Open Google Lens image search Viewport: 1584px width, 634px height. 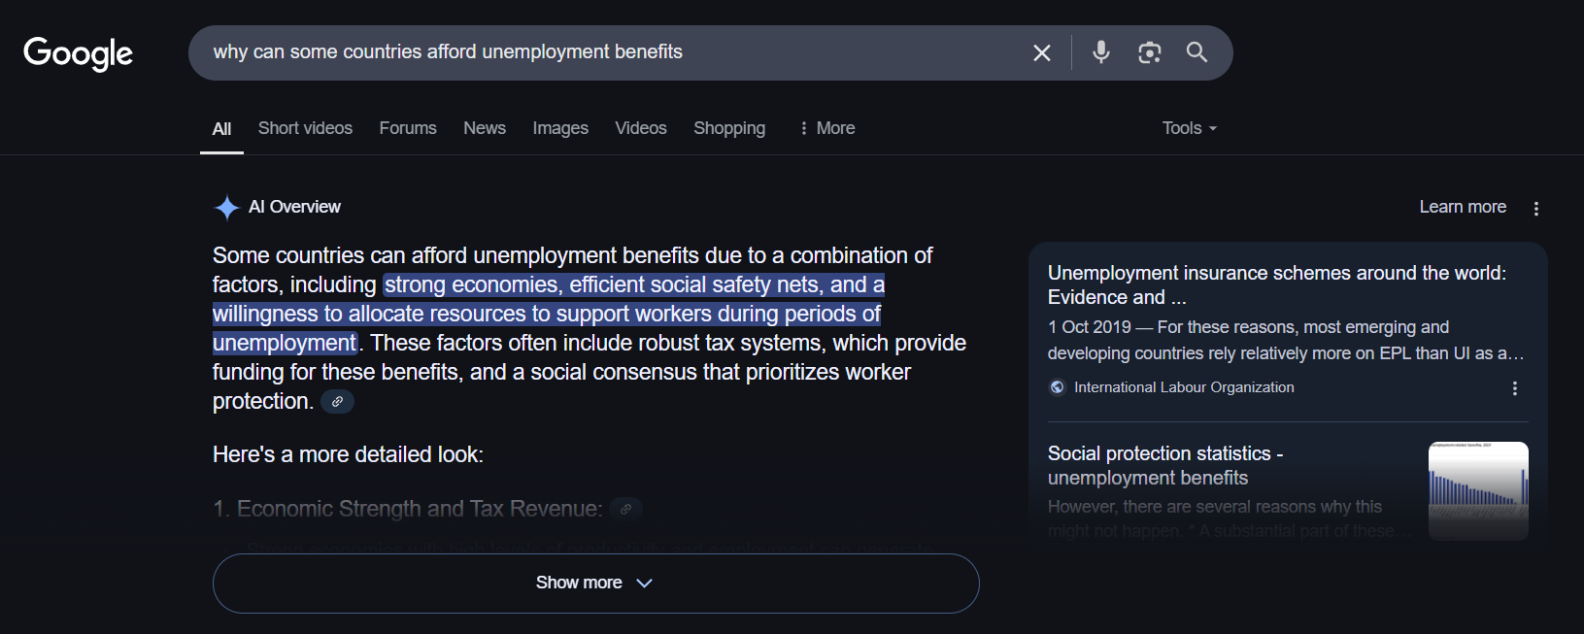1149,52
